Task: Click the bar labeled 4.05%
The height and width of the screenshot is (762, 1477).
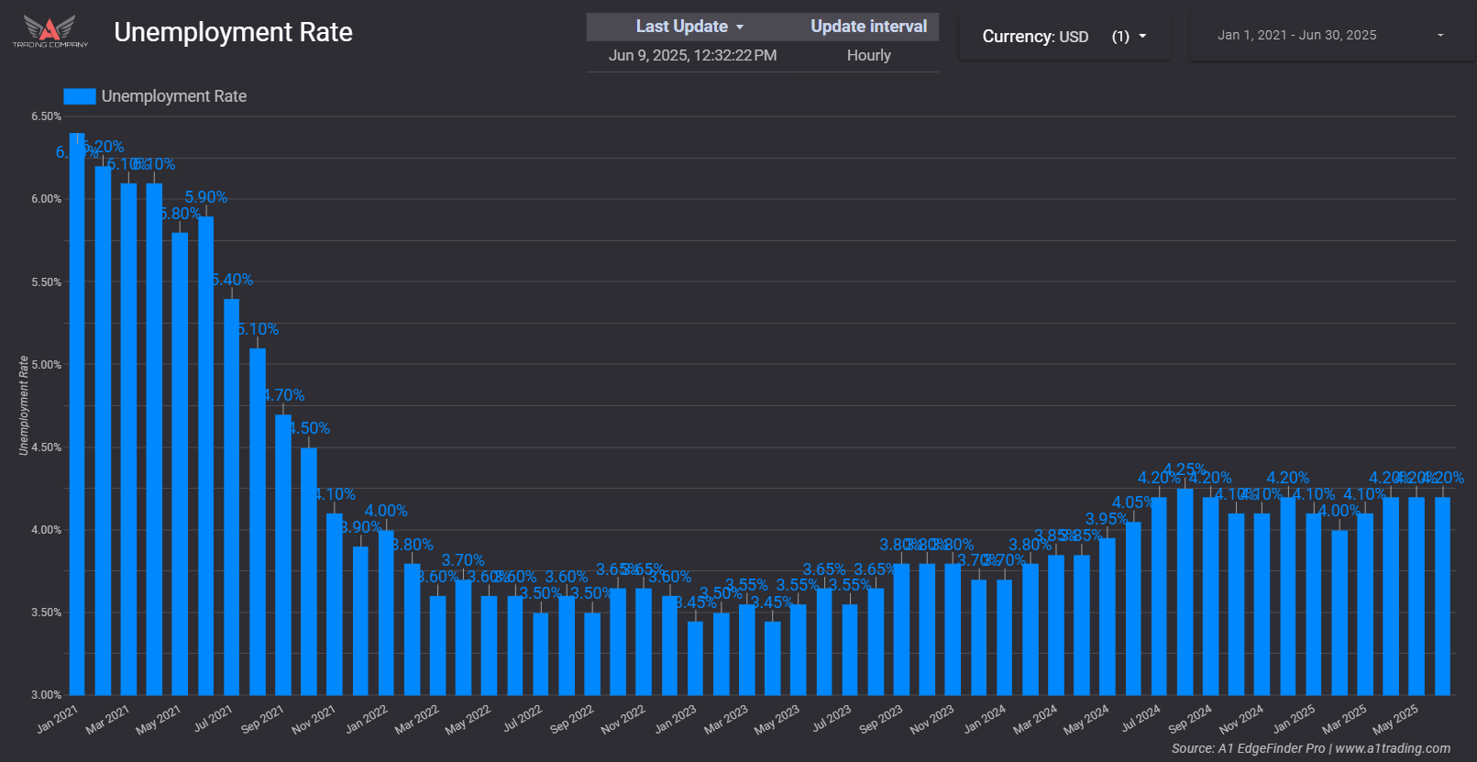Action: [1133, 610]
